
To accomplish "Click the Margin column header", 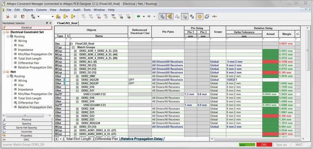I will pos(287,34).
